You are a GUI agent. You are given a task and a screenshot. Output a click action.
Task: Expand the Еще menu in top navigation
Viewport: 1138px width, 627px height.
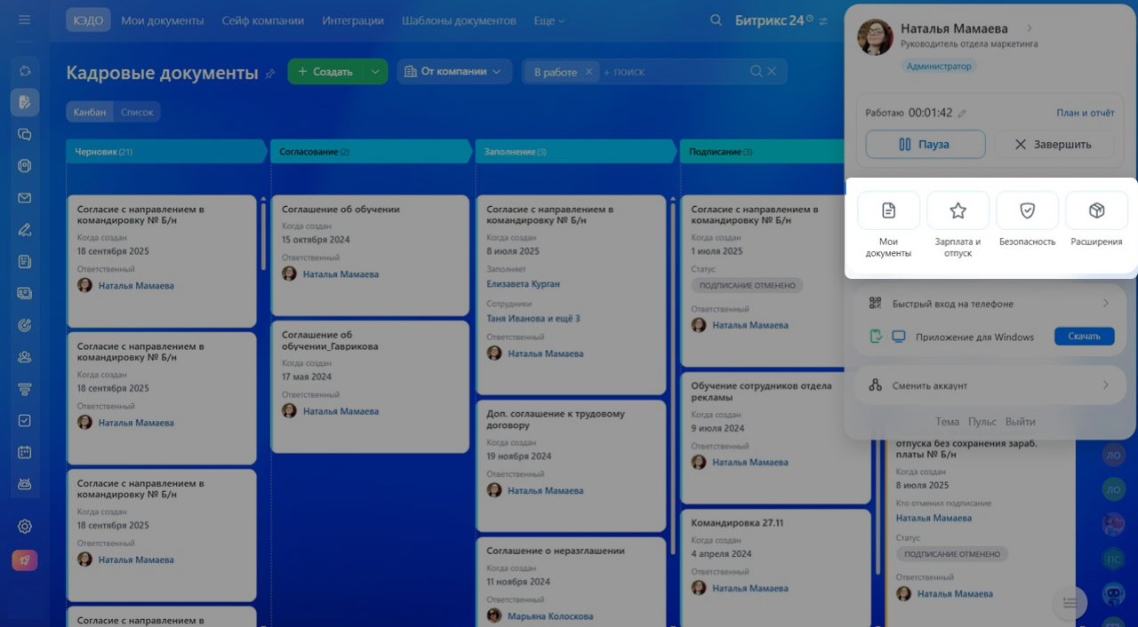[549, 20]
